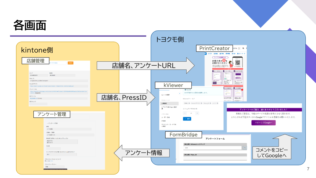The image size is (316, 178).
Task: Open the attached PDF file link in 店舗管理
Action: tap(34, 98)
